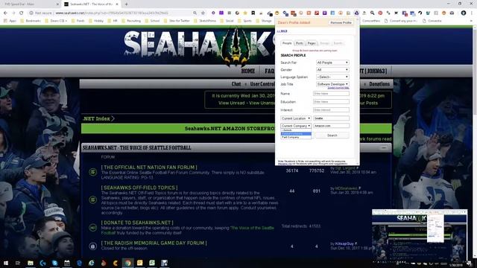Click the locked forum icon beside Radish Memorial
Viewport: 477px width, 268px height.
coord(92,246)
